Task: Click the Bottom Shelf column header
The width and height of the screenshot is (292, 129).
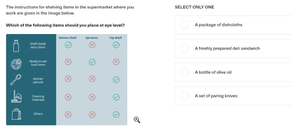Action: 68,38
